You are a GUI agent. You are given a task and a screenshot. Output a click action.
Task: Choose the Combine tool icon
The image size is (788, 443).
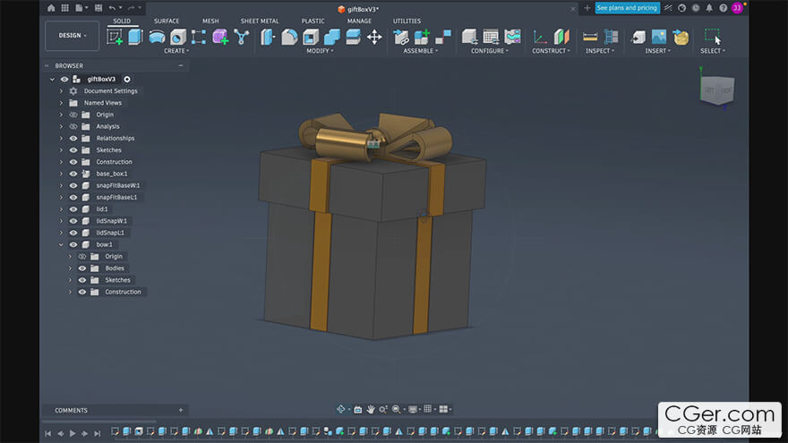331,37
